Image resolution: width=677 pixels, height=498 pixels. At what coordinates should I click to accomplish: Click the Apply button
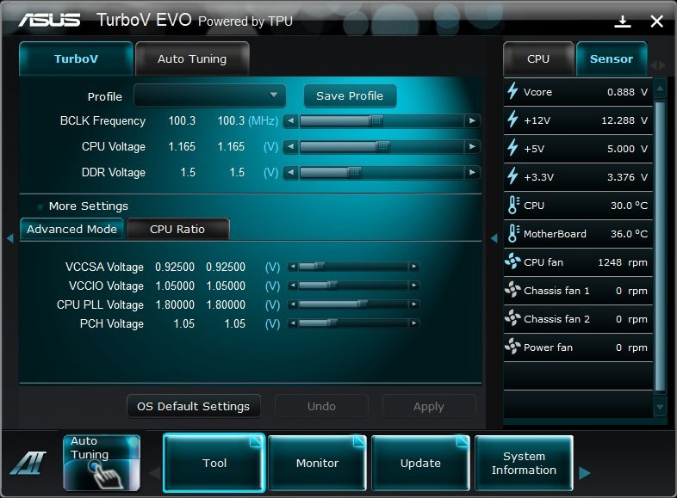tap(429, 406)
